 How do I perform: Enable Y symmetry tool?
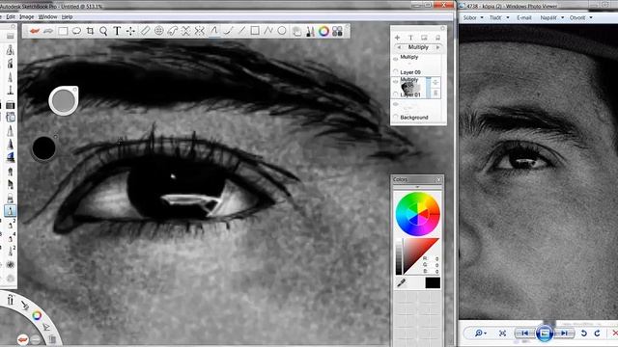coord(186,31)
